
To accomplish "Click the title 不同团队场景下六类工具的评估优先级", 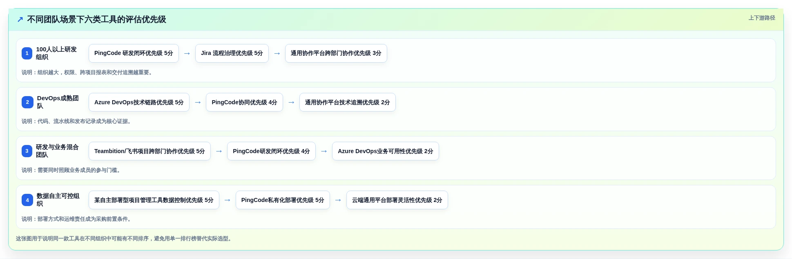I will [96, 20].
